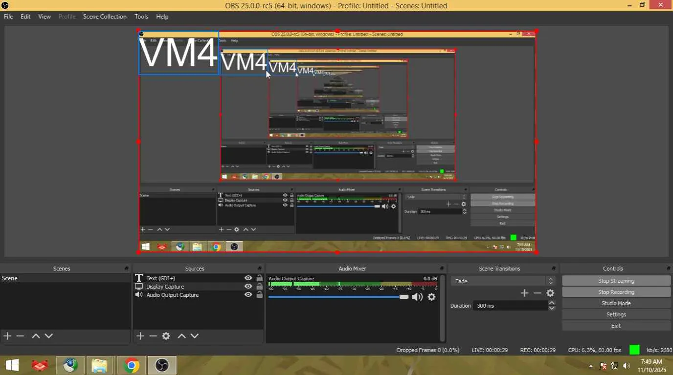This screenshot has width=673, height=375.
Task: Move the scene up in the Scenes panel
Action: point(36,336)
